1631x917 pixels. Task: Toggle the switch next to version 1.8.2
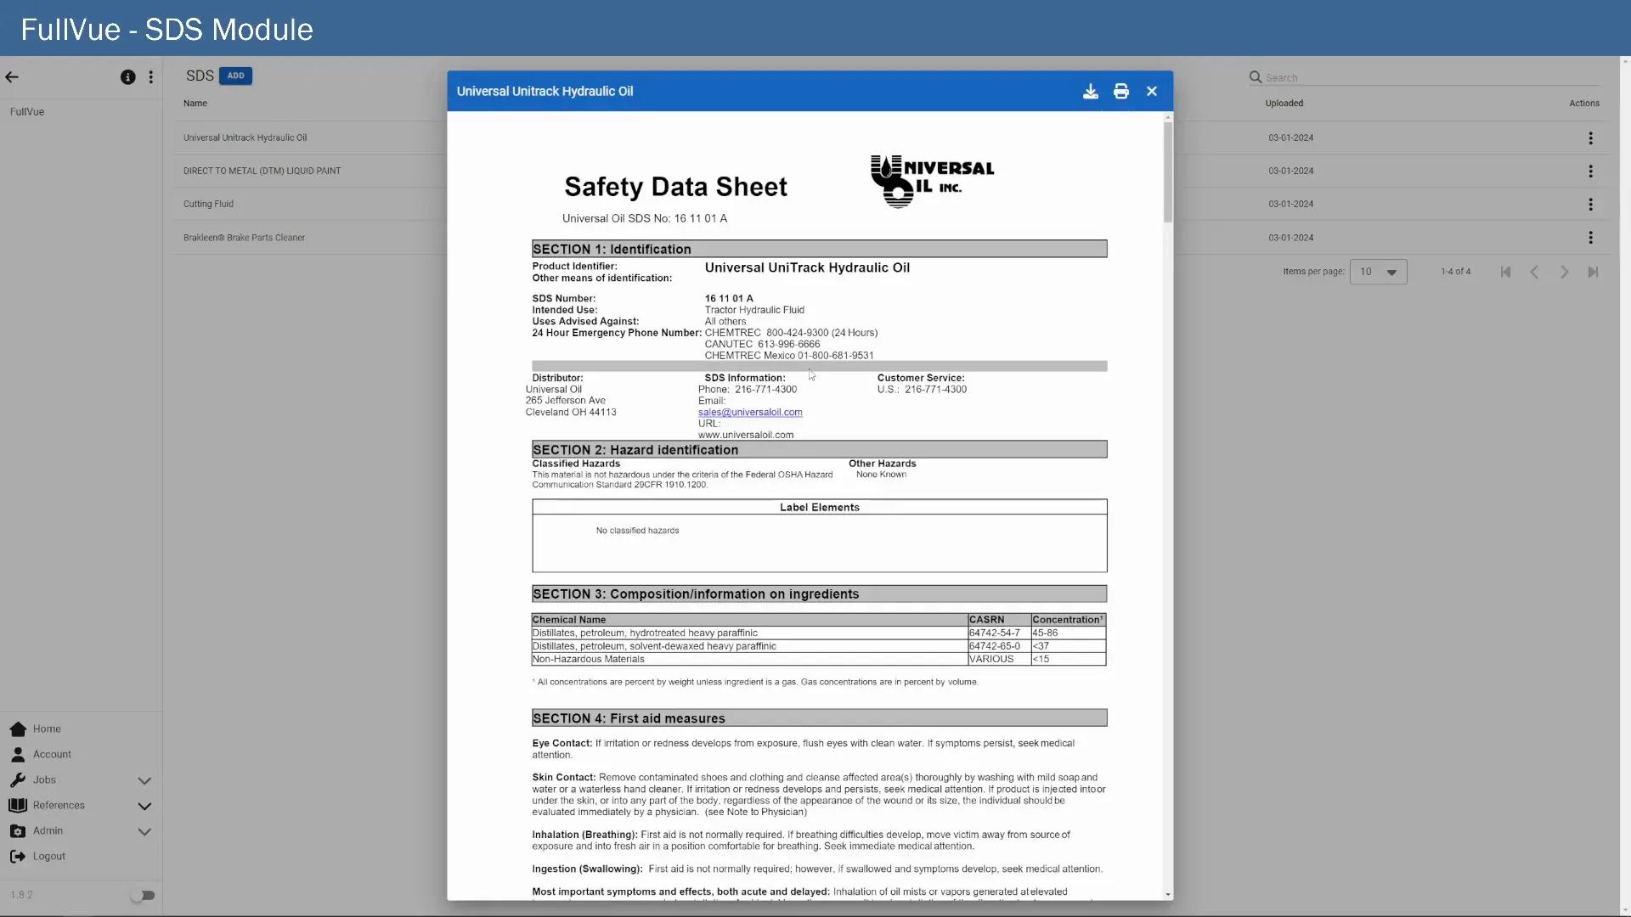point(143,895)
